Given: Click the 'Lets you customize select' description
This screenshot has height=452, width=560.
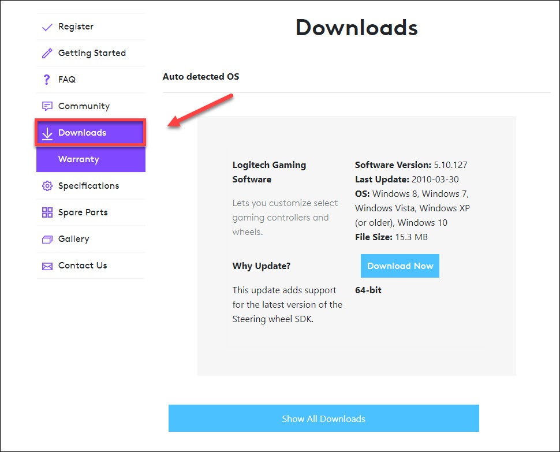Looking at the screenshot, I should pos(285,218).
